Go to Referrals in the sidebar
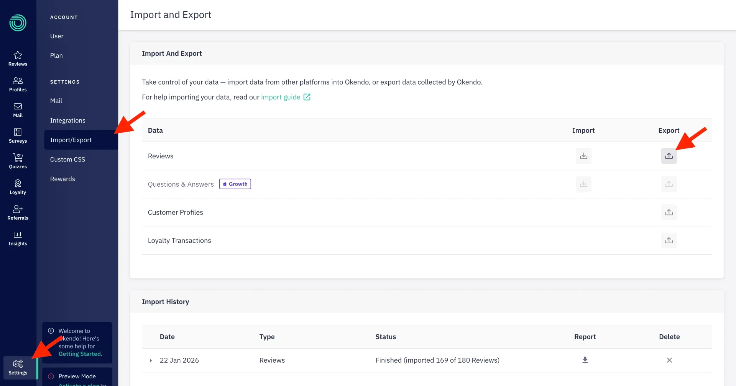This screenshot has width=736, height=386. pos(18,212)
